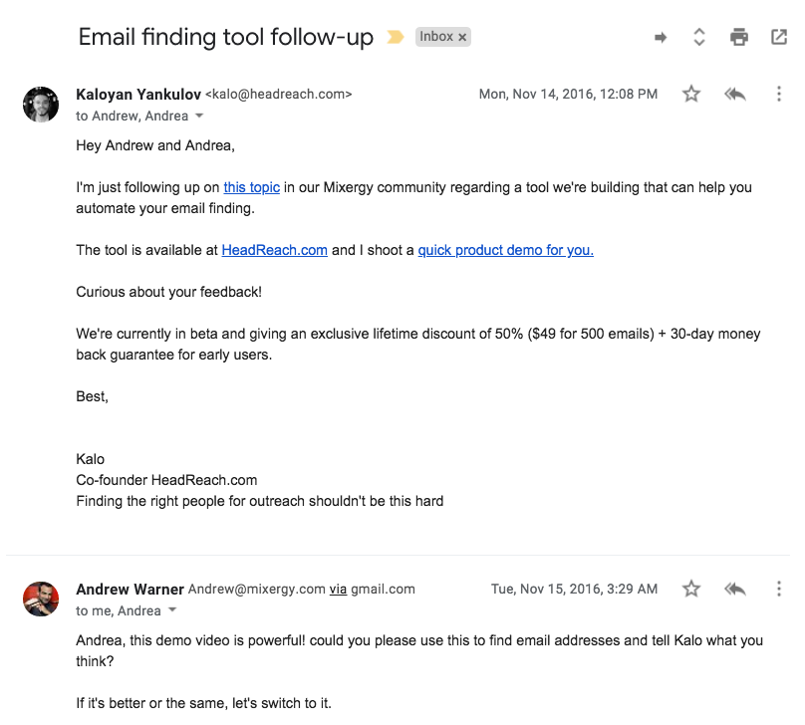Open more options for Kaloyan's message
Image resolution: width=805 pixels, height=725 pixels.
[779, 94]
